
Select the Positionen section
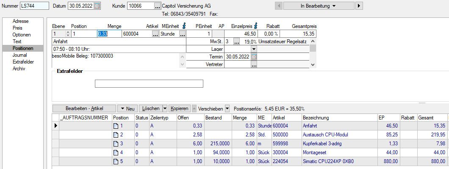(23, 48)
